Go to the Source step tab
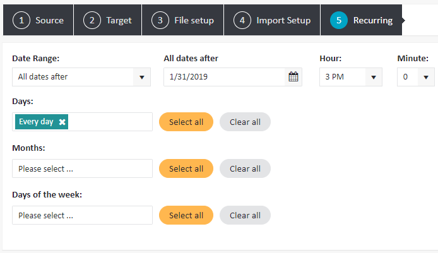Screen dimensions: 438x253 pyautogui.click(x=38, y=20)
